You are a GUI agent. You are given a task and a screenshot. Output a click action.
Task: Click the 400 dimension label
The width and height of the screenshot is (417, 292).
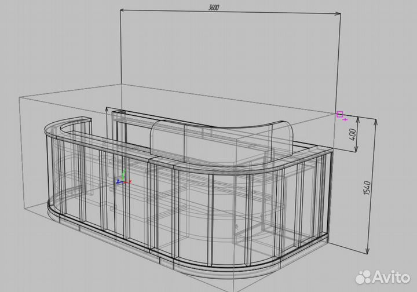click(x=352, y=135)
